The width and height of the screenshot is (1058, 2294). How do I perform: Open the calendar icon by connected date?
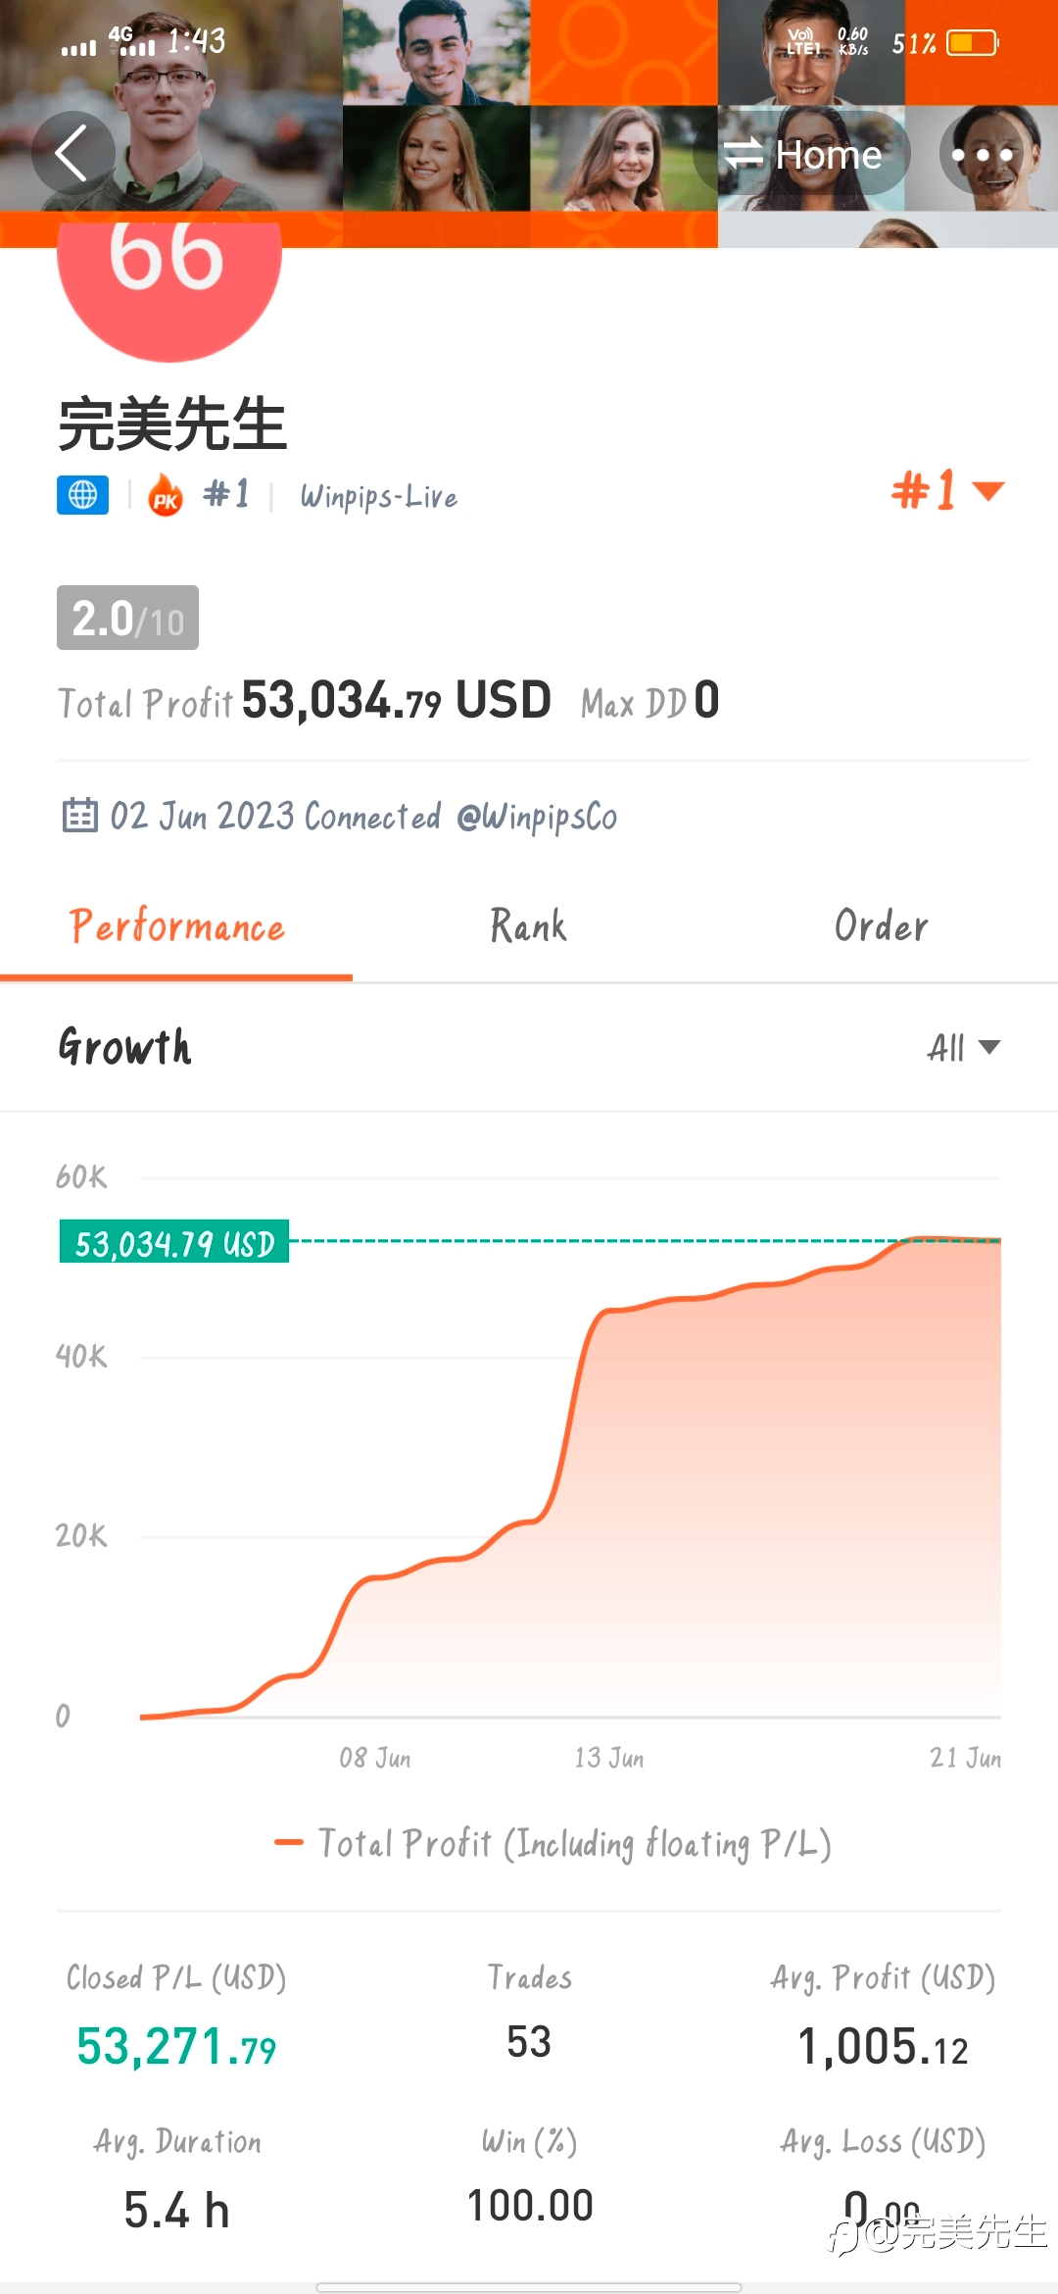click(79, 816)
